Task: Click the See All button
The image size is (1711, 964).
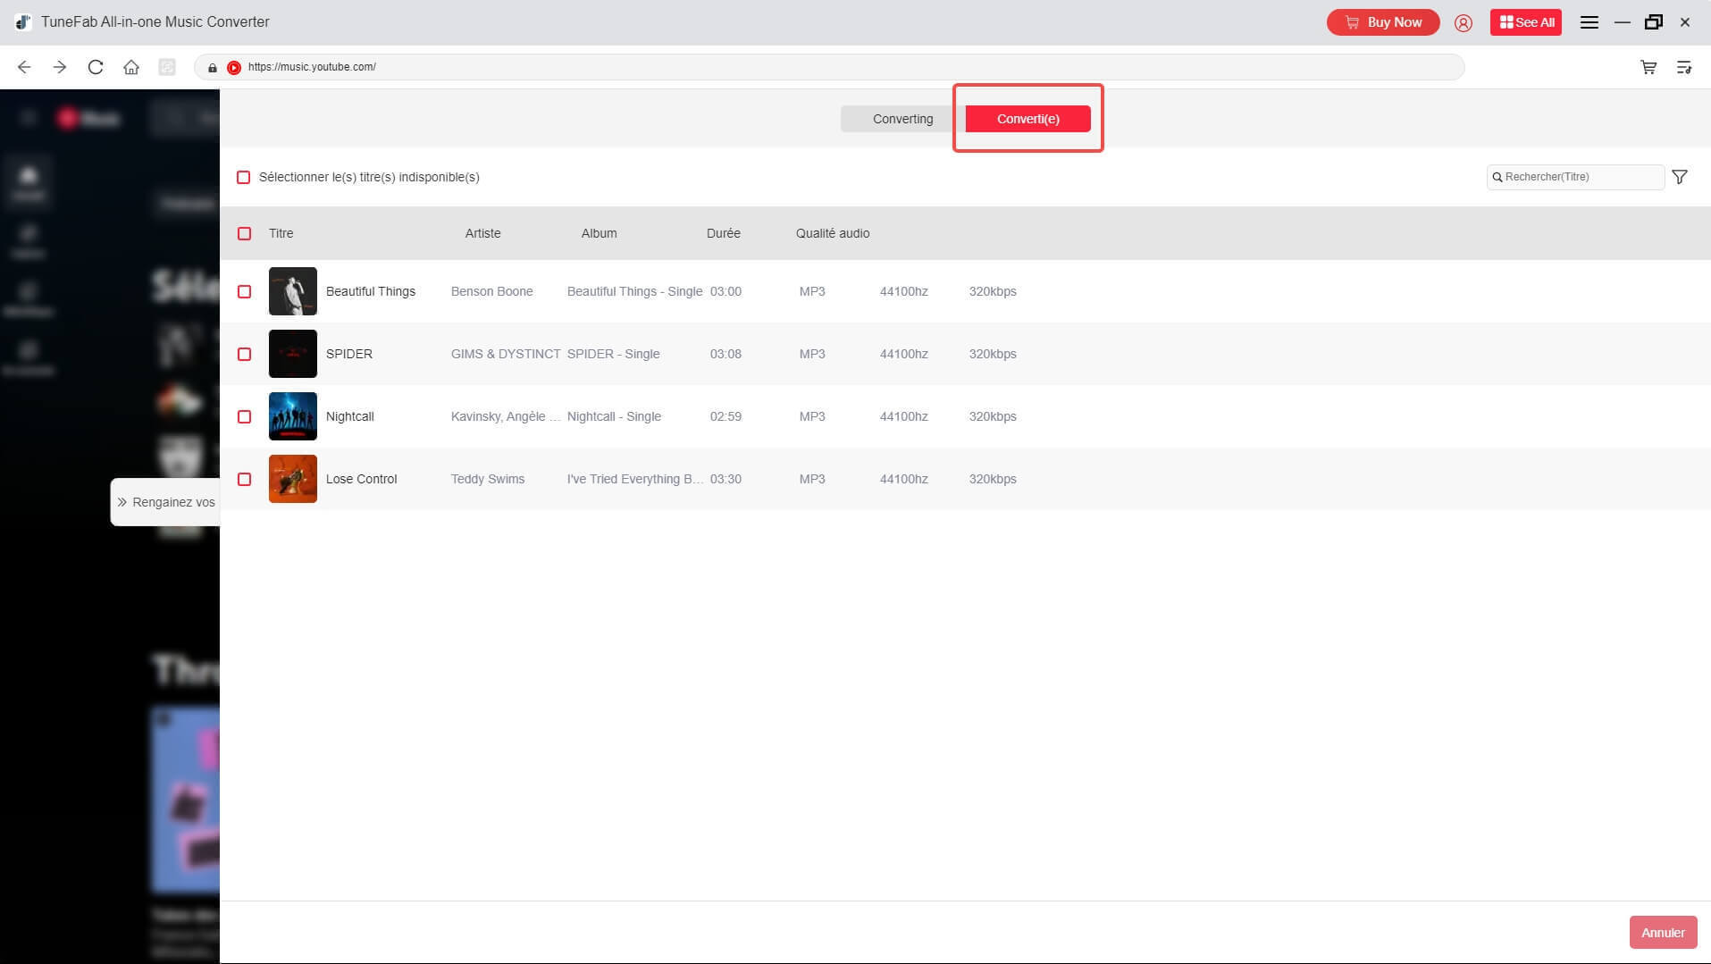Action: pyautogui.click(x=1526, y=22)
